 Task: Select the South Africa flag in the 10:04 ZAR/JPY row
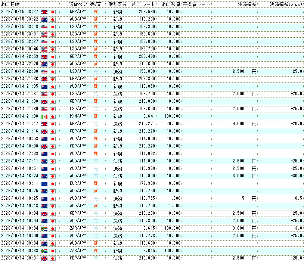(44, 229)
